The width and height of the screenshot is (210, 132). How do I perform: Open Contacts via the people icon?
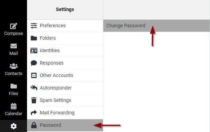tap(14, 66)
